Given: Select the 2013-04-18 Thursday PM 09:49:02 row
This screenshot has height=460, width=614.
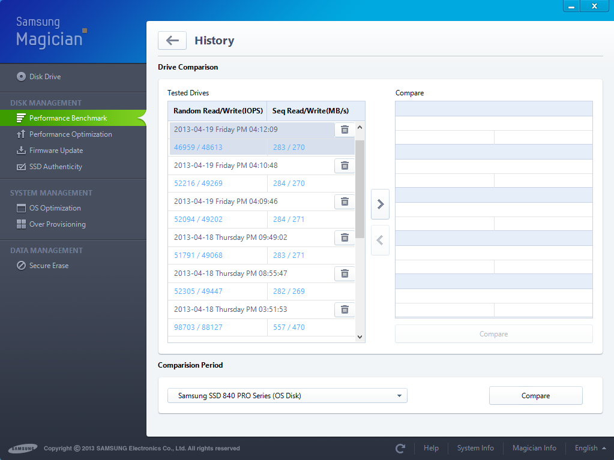Looking at the screenshot, I should click(251, 237).
